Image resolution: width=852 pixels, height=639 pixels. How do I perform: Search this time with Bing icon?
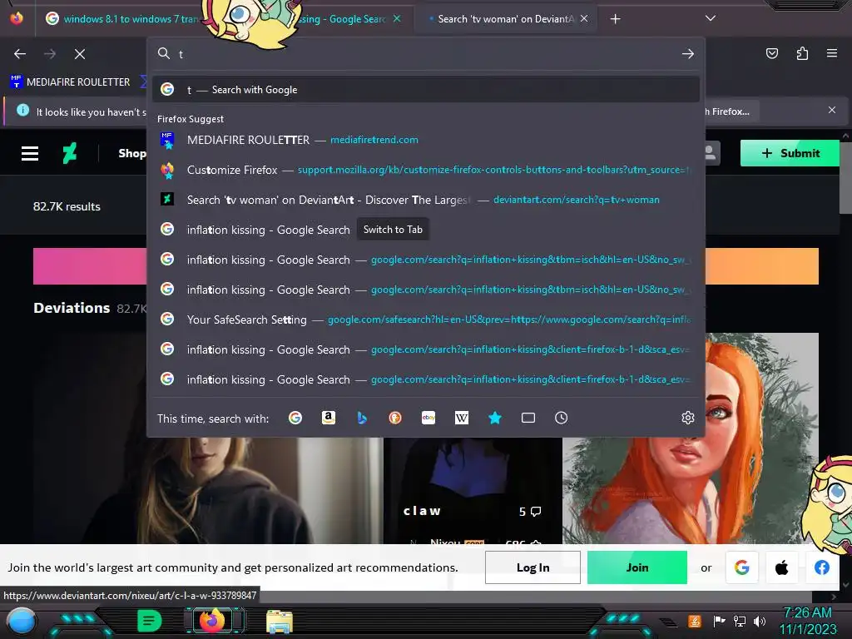click(362, 418)
